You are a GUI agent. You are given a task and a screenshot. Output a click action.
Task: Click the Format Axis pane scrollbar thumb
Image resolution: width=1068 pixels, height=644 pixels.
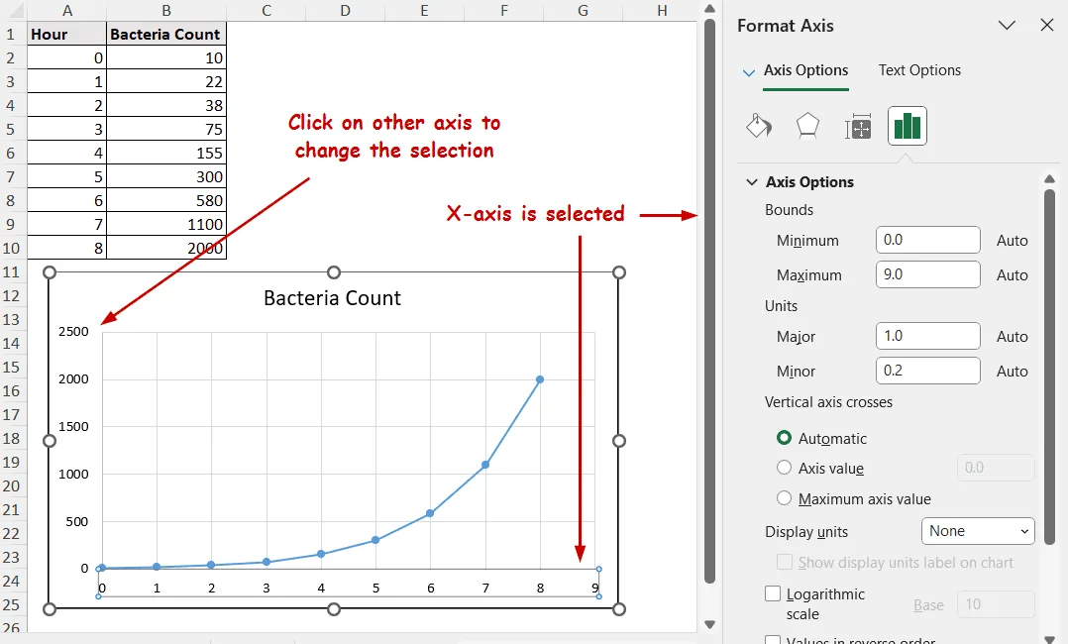(1049, 367)
